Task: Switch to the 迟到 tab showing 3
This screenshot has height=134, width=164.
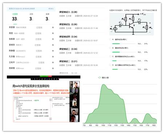Action: coord(31,17)
